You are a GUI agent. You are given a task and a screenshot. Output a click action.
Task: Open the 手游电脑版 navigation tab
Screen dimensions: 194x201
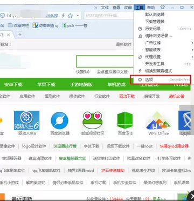point(81,84)
